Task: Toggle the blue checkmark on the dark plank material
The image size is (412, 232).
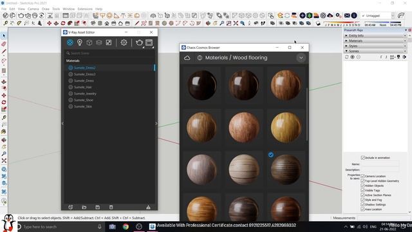Action: pyautogui.click(x=271, y=155)
